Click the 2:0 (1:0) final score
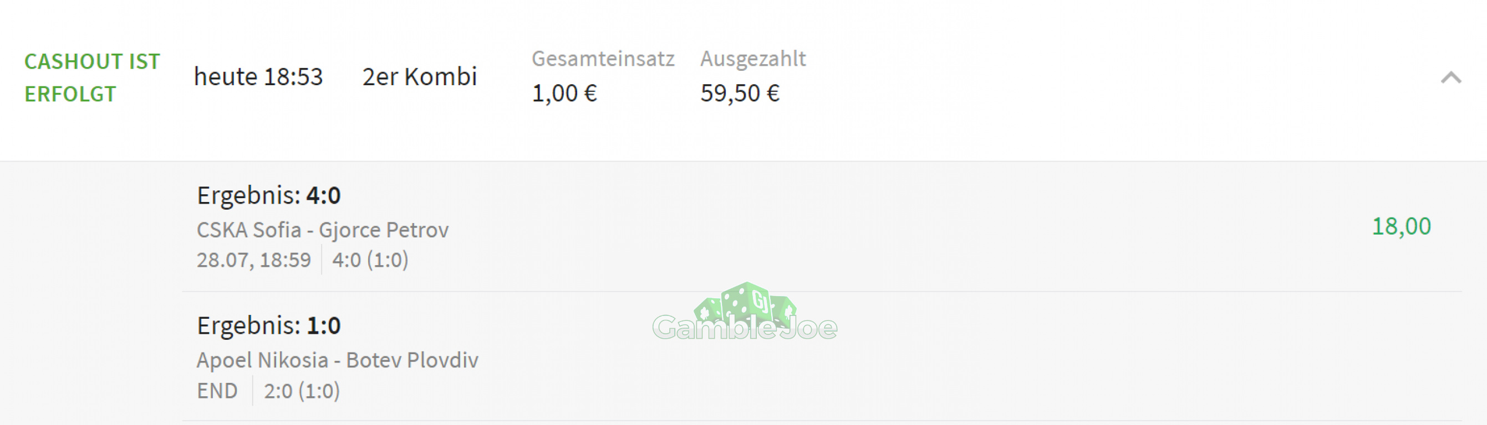Viewport: 1487px width, 425px height. (x=302, y=391)
